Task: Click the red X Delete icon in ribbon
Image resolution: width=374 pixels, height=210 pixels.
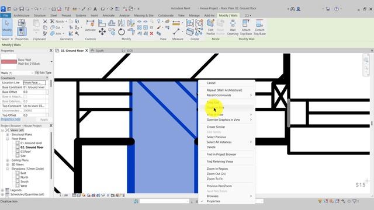Action: click(151, 34)
